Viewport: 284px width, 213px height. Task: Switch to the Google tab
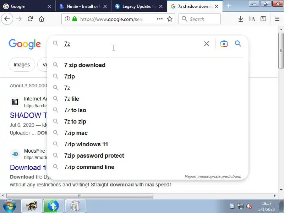[28, 6]
